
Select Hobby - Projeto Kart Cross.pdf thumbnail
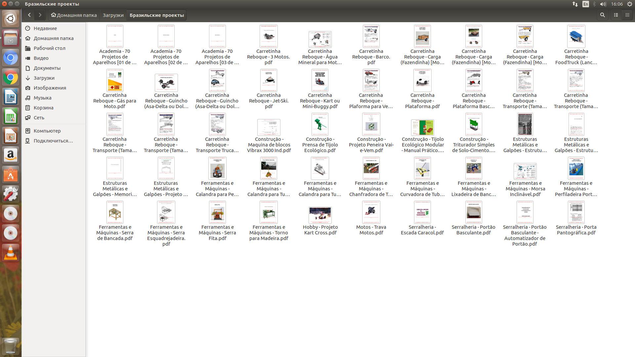(x=320, y=215)
